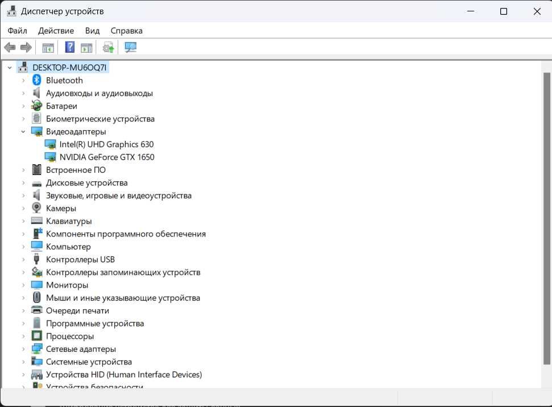Viewport: 552px width, 407px height.
Task: Open the Справка menu
Action: pos(126,31)
